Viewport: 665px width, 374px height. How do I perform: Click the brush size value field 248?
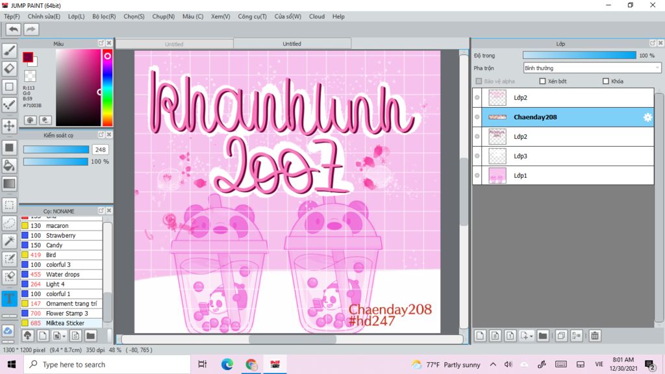coord(101,150)
